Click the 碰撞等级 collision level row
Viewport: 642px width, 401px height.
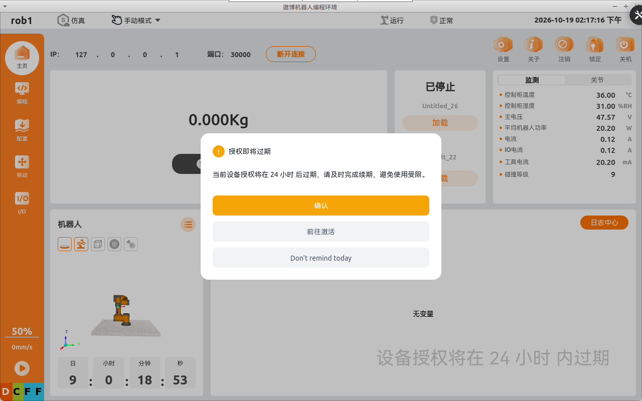[x=565, y=174]
